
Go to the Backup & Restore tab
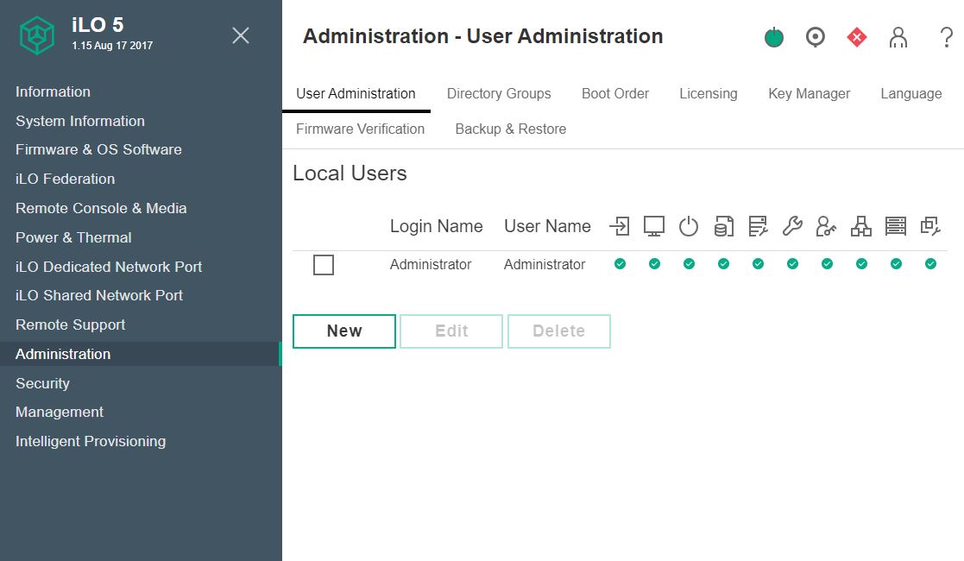(510, 129)
